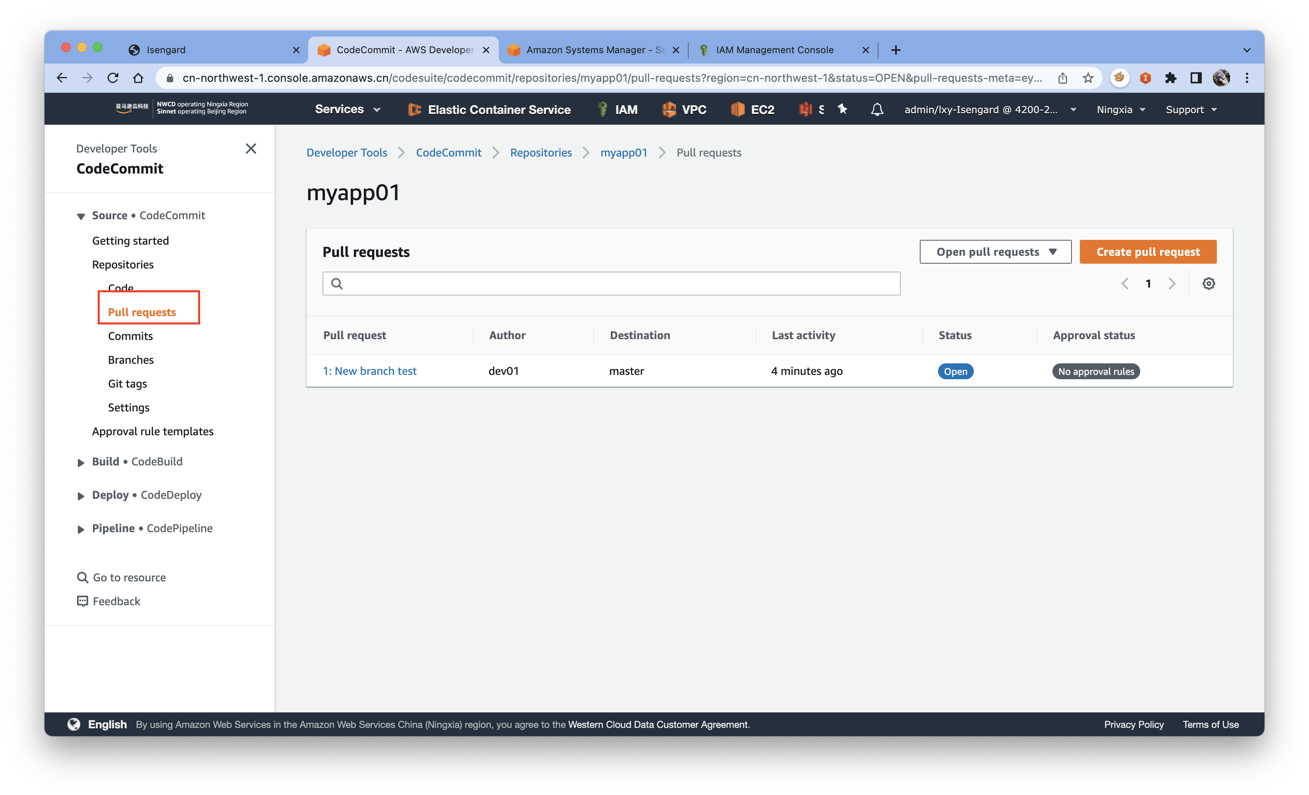Open the browser extensions puzzle icon
1309x795 pixels.
coord(1171,78)
